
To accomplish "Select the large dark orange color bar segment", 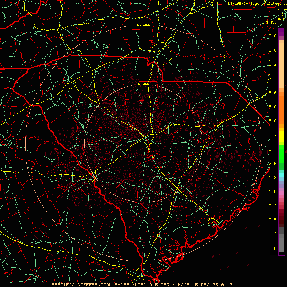I will point(282,110).
